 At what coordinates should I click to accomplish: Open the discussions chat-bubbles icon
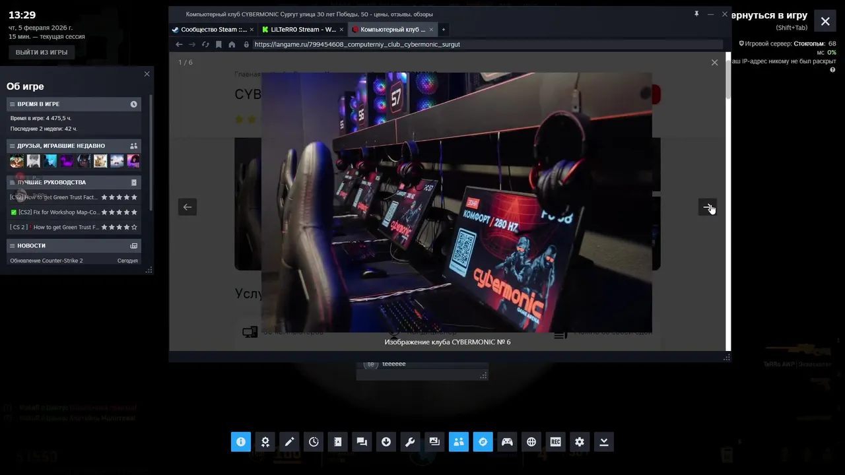[362, 442]
